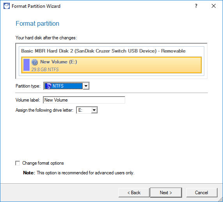Close the Format Partition Wizard window
The height and width of the screenshot is (202, 223).
click(214, 6)
